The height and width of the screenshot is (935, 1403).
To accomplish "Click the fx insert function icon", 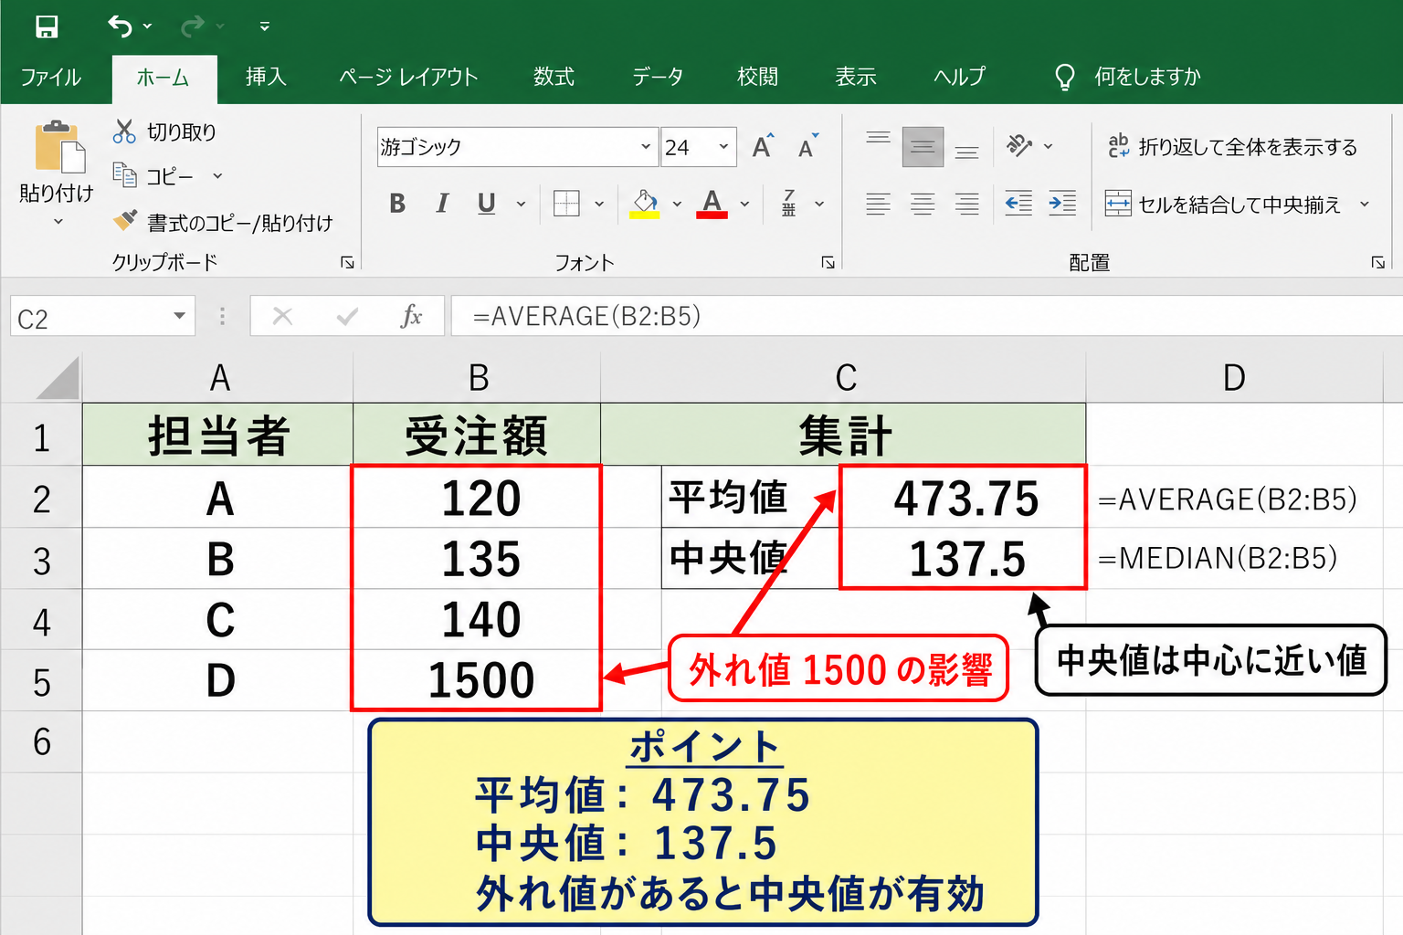I will point(411,317).
